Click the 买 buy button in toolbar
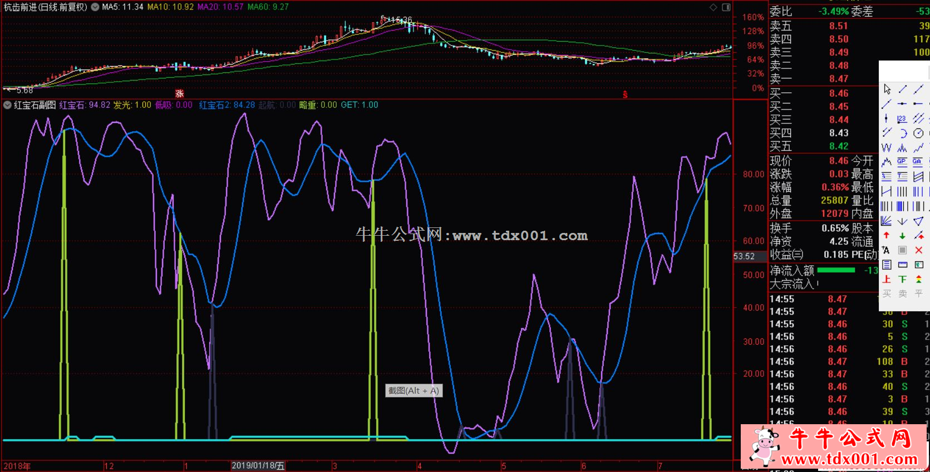930x472 pixels. 887,294
